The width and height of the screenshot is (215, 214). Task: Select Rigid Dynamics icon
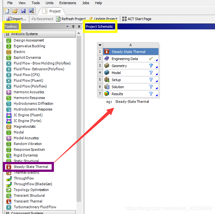pos(9,155)
